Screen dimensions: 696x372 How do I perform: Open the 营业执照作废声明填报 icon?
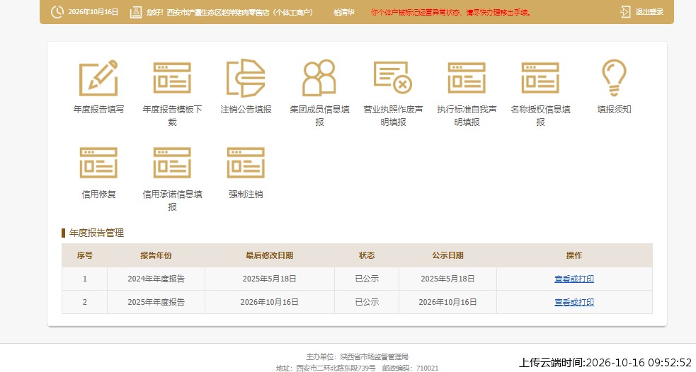393,78
